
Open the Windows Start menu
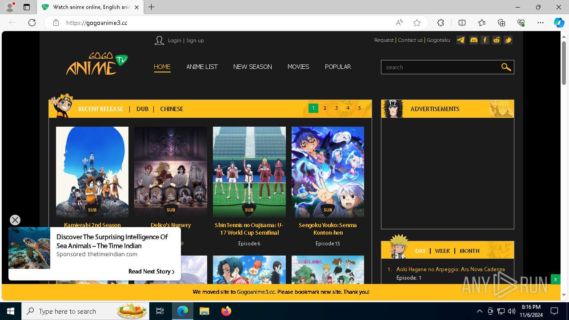[11, 311]
